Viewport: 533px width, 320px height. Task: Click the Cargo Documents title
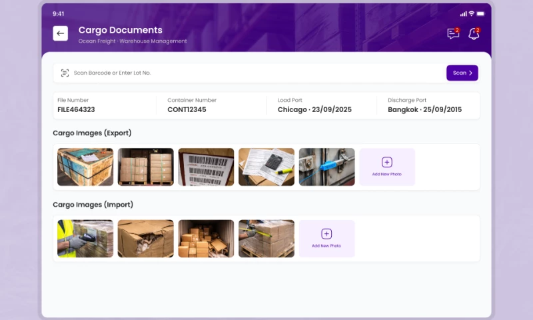(x=121, y=30)
